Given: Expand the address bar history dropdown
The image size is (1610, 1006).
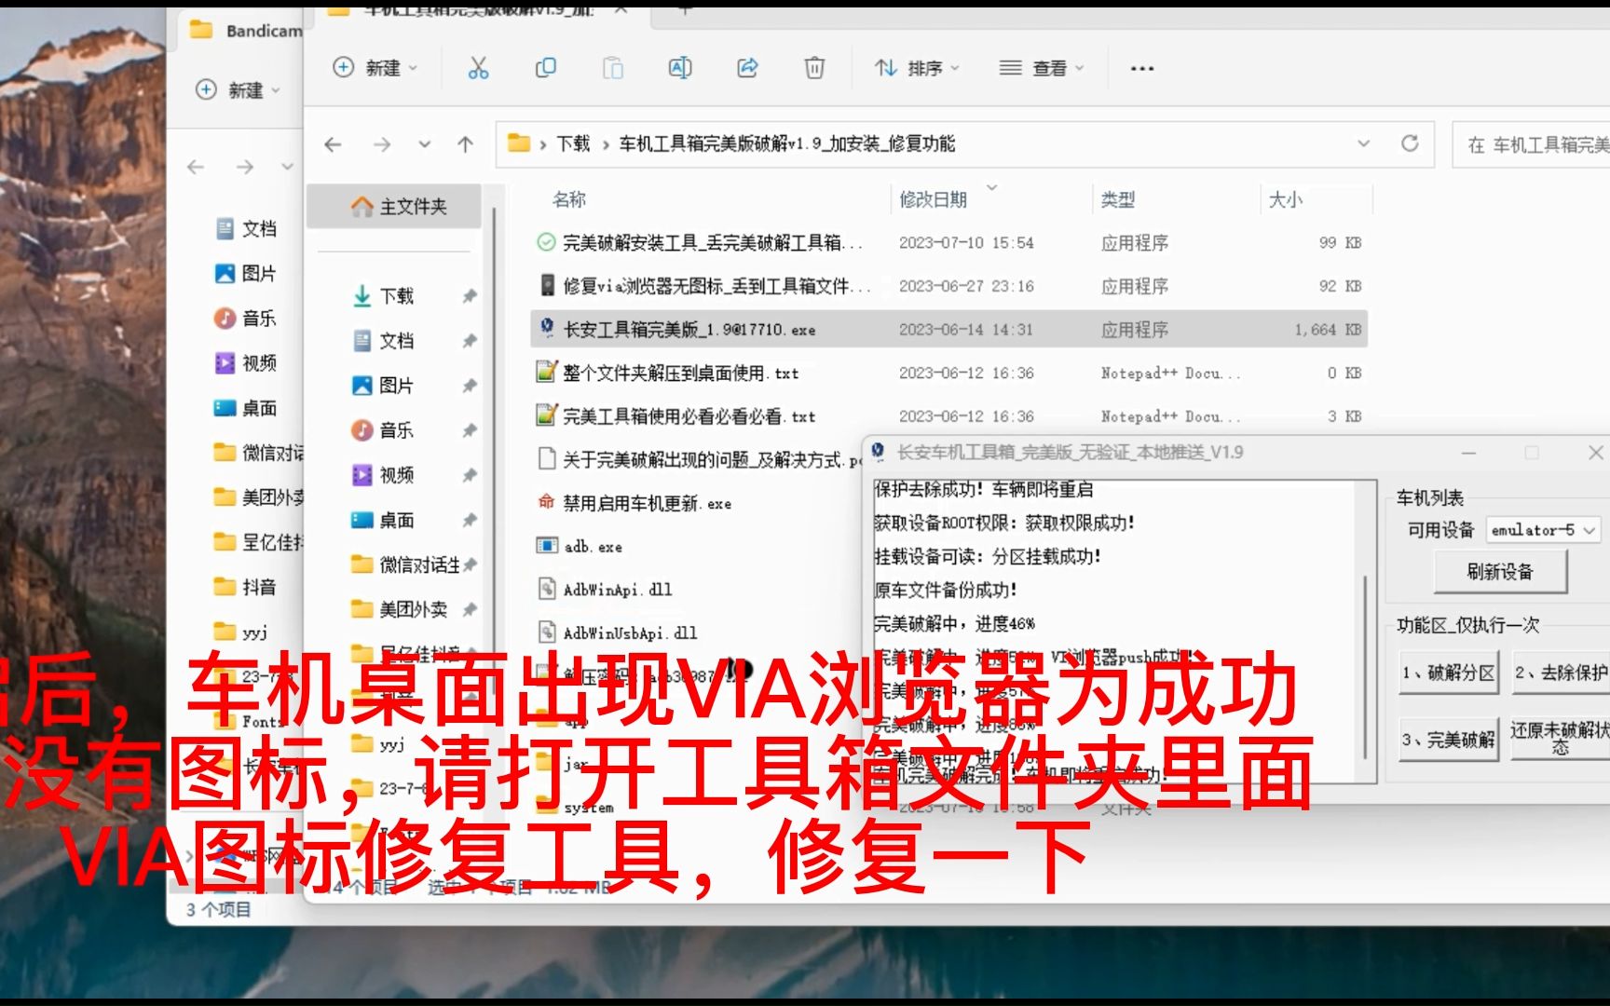Looking at the screenshot, I should (1364, 143).
